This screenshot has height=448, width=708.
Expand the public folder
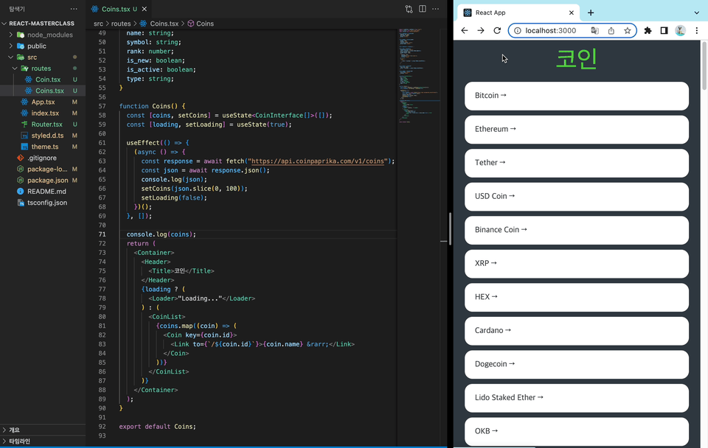coord(43,46)
